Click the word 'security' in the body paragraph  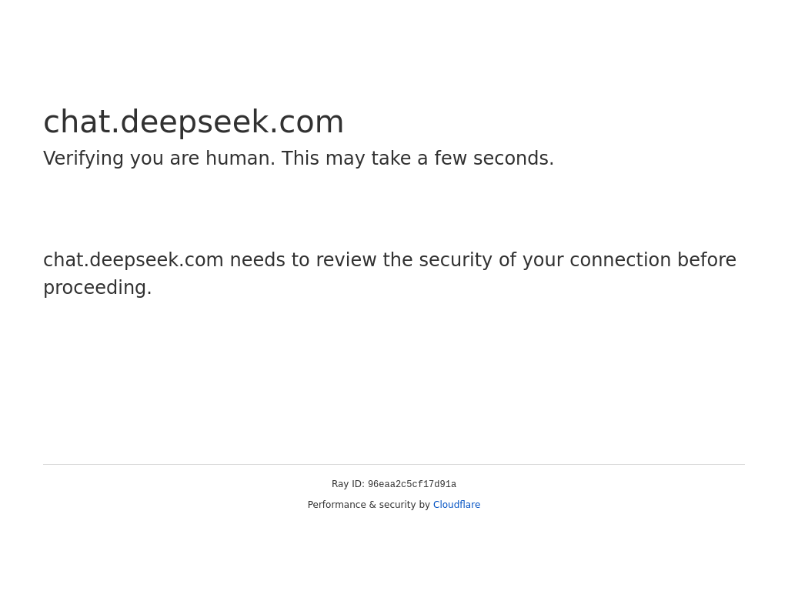(456, 260)
